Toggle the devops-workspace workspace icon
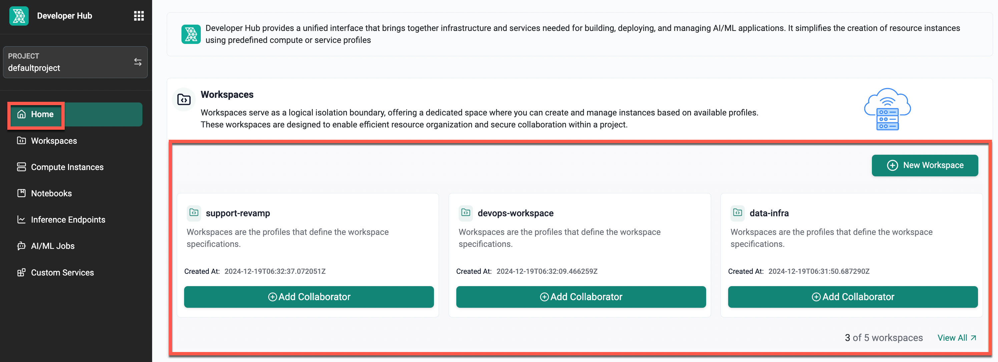The height and width of the screenshot is (362, 998). [466, 212]
